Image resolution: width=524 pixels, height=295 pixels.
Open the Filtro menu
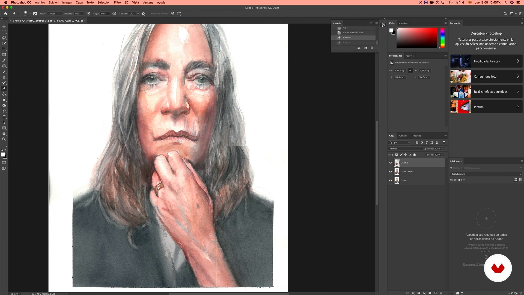117,2
